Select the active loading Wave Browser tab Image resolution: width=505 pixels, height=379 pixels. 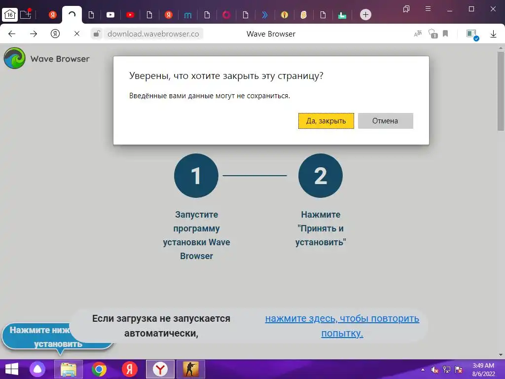(72, 14)
